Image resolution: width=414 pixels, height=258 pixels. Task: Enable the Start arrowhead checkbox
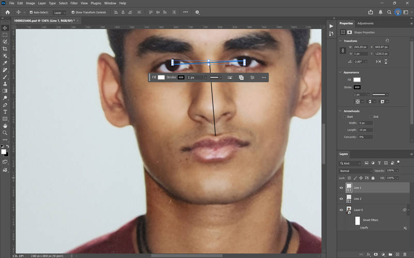tap(345, 117)
